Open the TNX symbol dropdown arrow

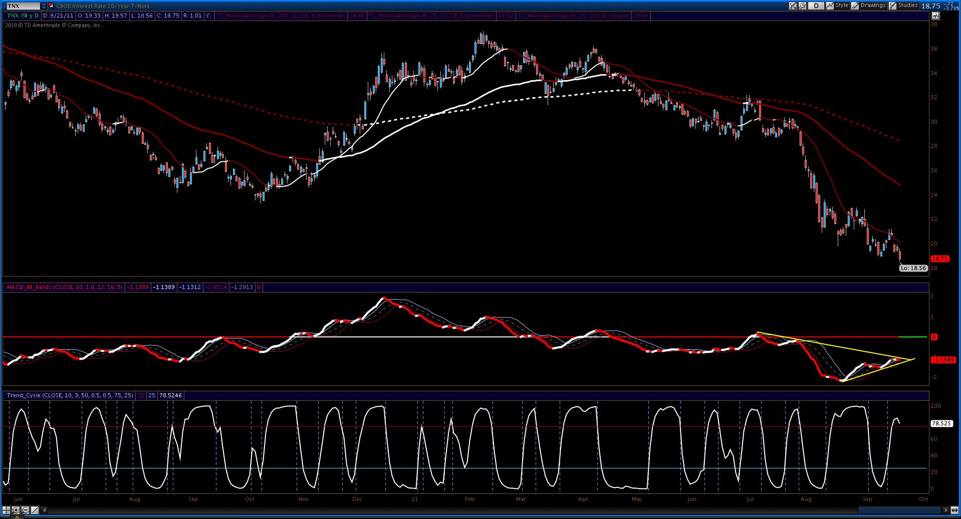coord(43,6)
